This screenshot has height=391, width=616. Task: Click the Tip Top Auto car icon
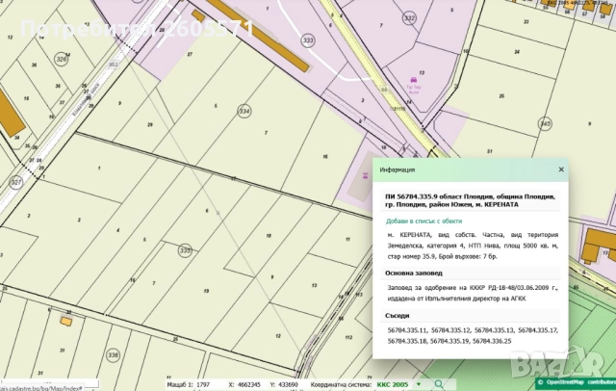(x=414, y=76)
